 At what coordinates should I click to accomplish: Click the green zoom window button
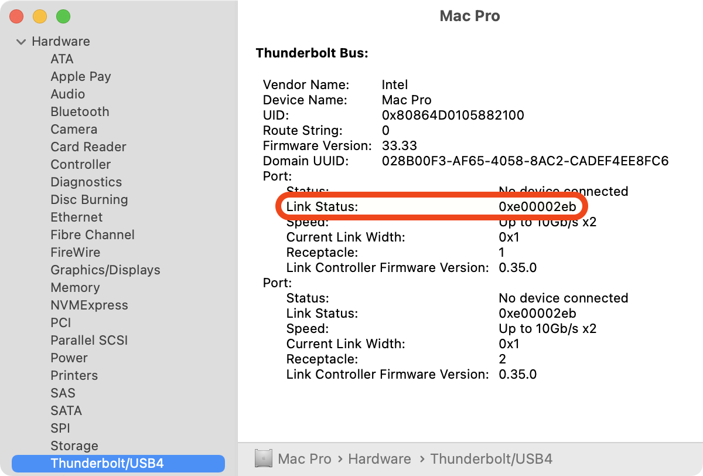63,16
